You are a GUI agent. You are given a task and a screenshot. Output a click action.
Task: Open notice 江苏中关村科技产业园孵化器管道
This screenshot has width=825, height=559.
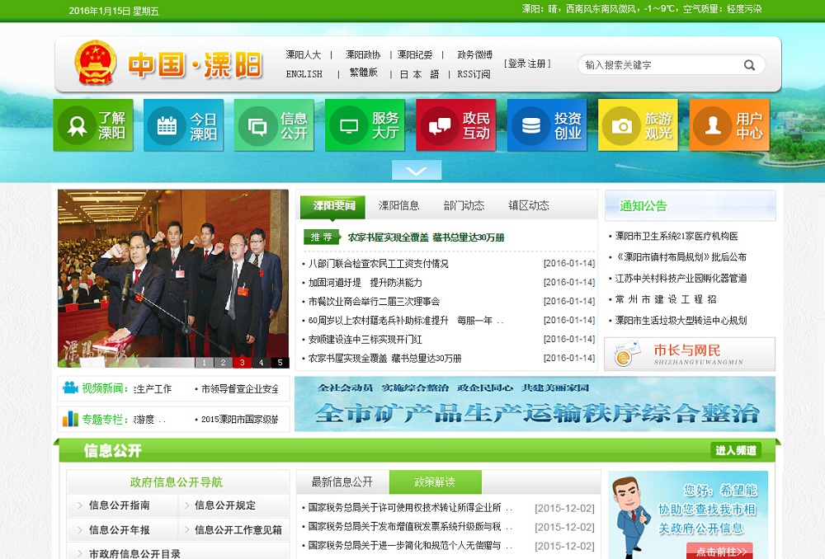point(681,278)
